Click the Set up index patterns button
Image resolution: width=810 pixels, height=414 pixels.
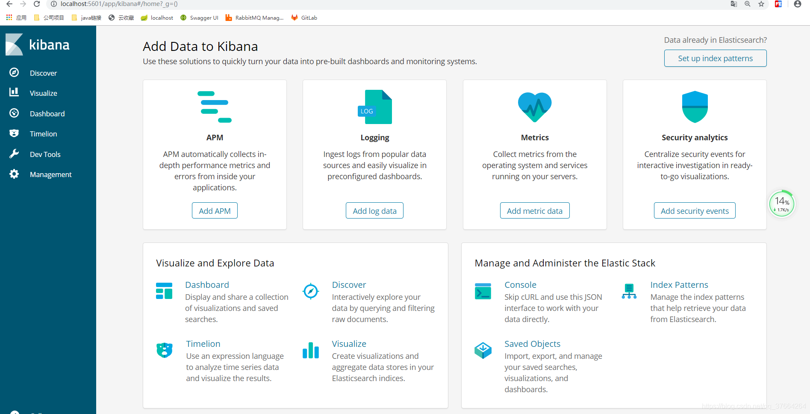[x=715, y=58]
